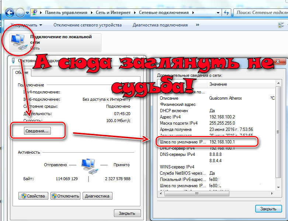
Task: Click the Свойства button with shield
Action: click(x=34, y=196)
